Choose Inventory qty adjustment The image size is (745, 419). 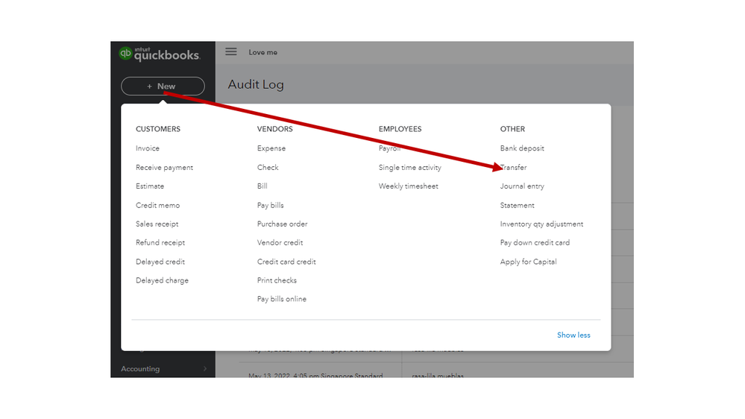(x=541, y=224)
